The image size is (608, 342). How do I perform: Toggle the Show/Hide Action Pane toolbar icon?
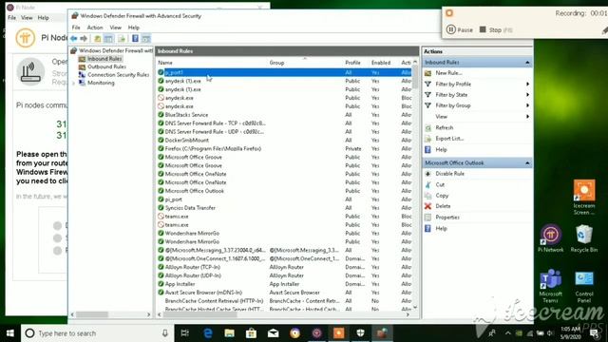(x=146, y=38)
